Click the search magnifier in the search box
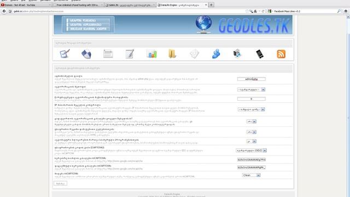Image resolution: width=350 pixels, height=197 pixels. click(x=339, y=11)
